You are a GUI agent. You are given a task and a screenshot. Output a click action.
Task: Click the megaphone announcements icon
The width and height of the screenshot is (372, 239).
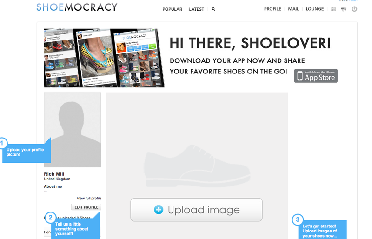click(344, 9)
